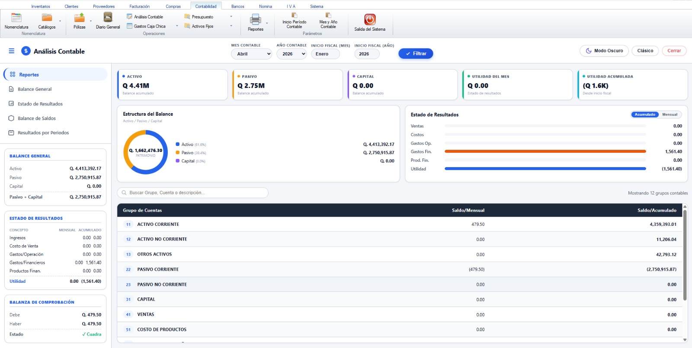Click the Catálogos folder icon
Viewport: 692px width, 348px height.
[x=47, y=18]
